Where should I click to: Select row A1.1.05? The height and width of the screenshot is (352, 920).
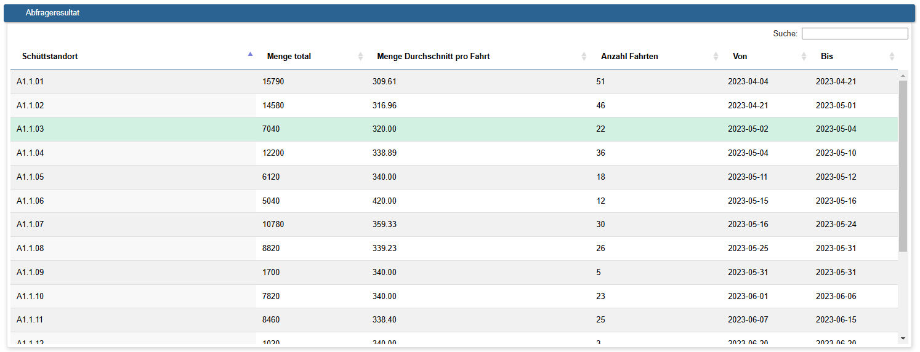click(454, 177)
